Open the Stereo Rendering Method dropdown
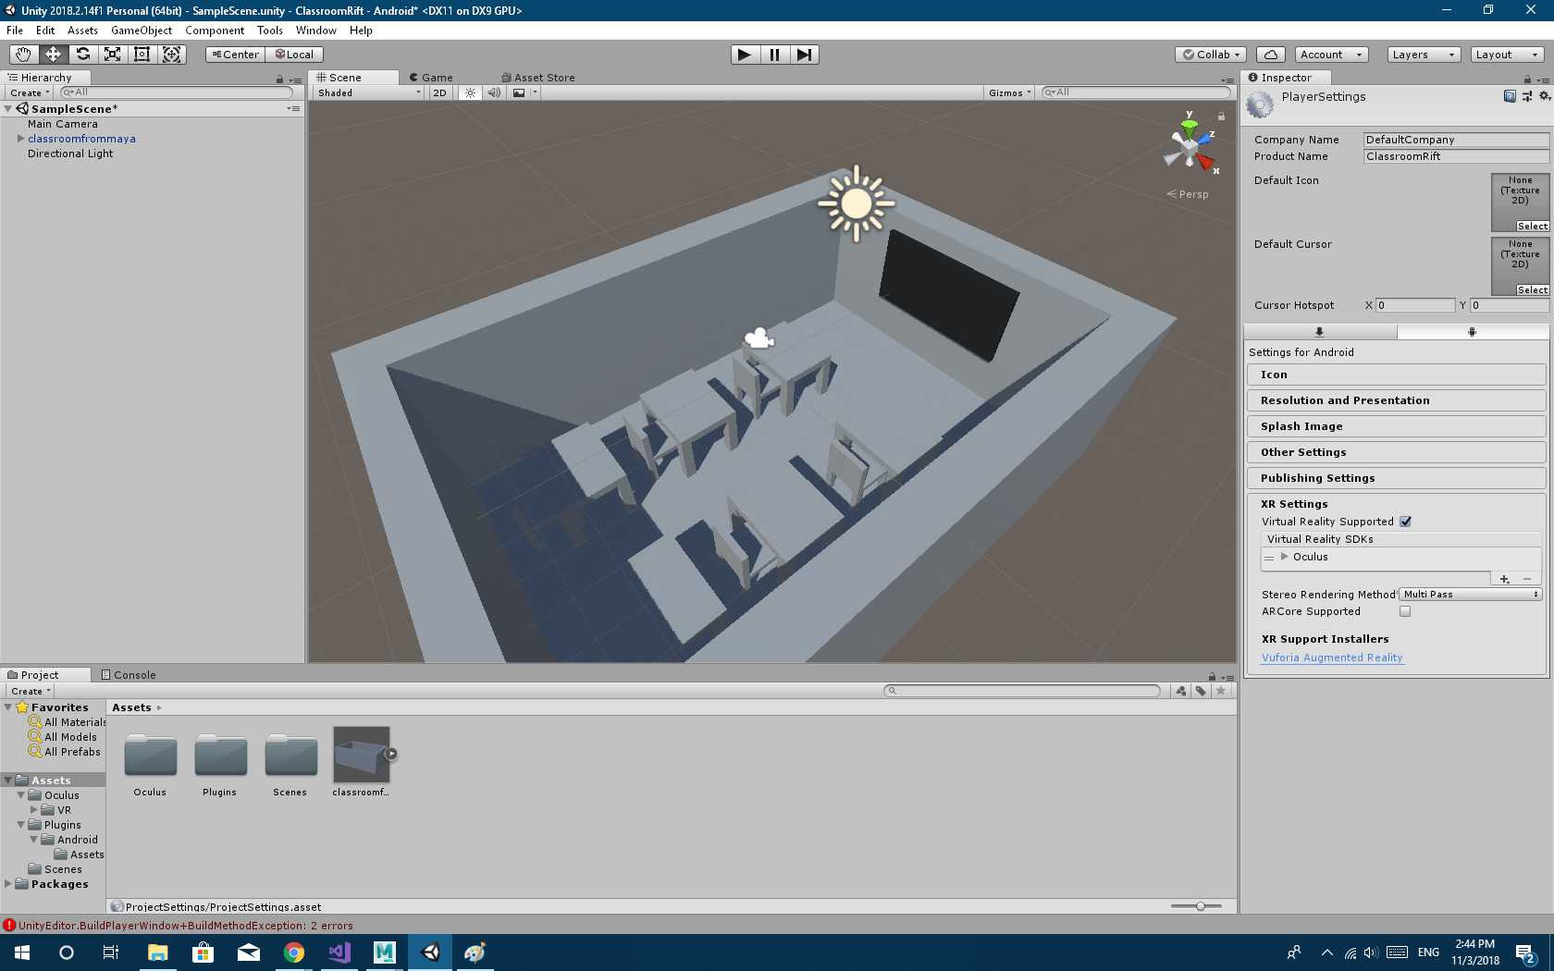This screenshot has width=1554, height=971. point(1470,595)
